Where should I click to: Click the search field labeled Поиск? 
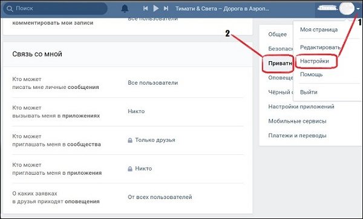(x=56, y=8)
